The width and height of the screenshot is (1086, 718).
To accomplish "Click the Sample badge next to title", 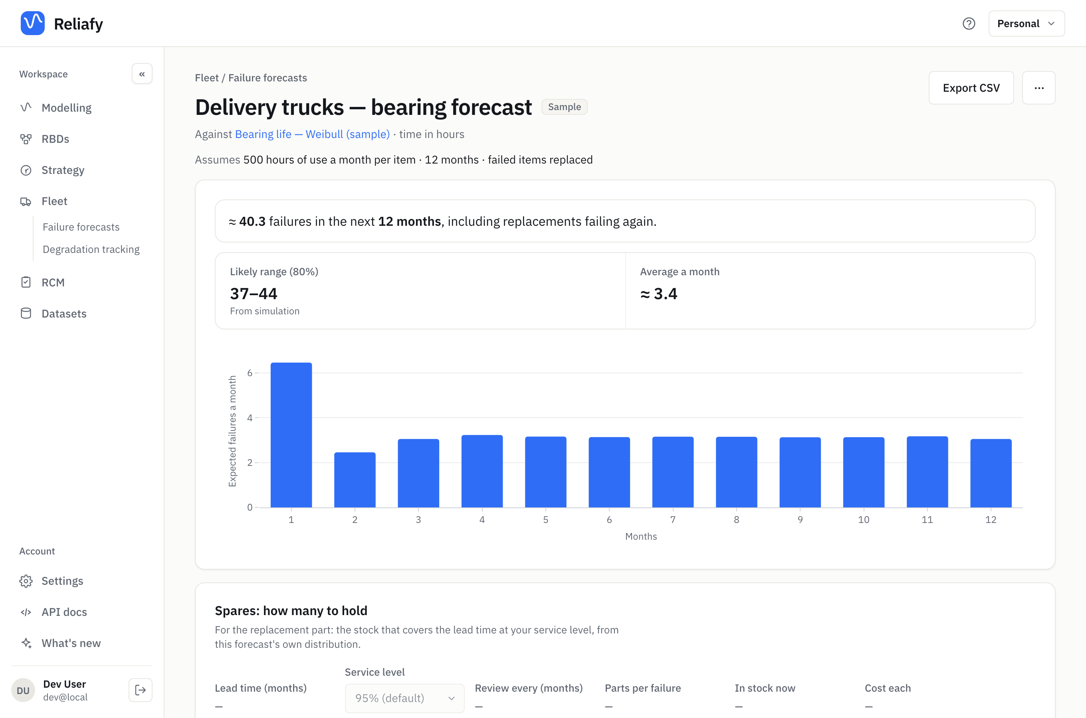I will tap(565, 107).
